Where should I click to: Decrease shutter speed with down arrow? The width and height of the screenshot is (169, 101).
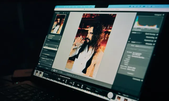pos(66,82)
